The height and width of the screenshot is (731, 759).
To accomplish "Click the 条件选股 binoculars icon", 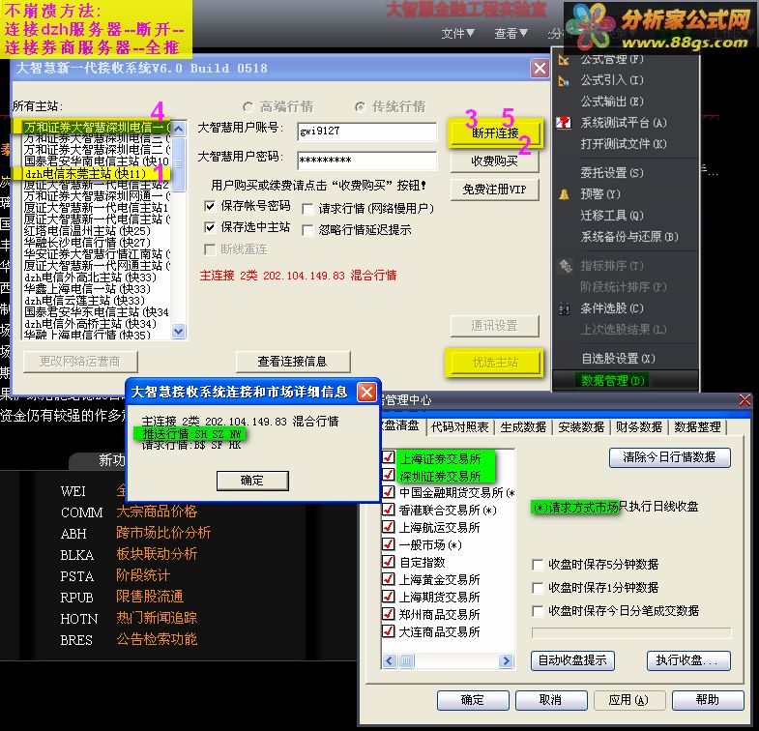I will tap(564, 308).
